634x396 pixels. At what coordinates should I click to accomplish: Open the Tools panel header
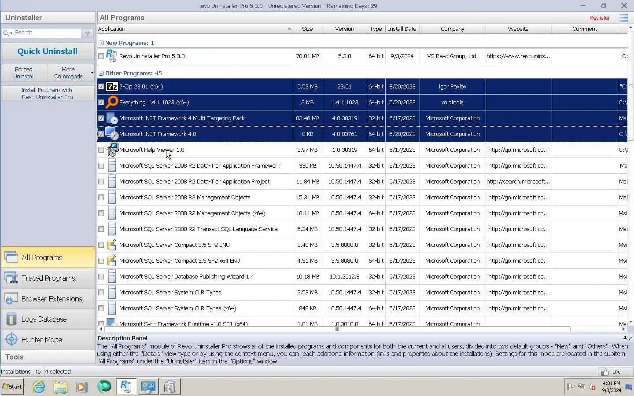click(x=48, y=357)
